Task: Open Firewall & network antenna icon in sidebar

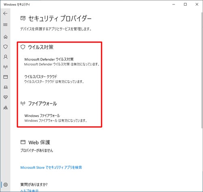Action: [x=6, y=67]
